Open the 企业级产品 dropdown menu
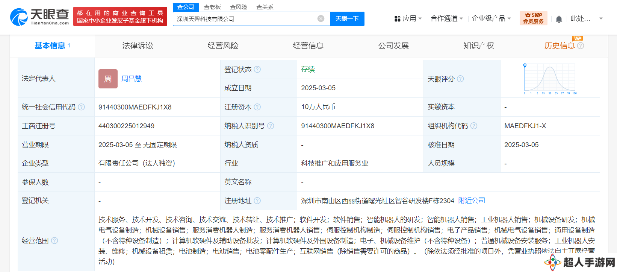The image size is (617, 272). (x=491, y=18)
